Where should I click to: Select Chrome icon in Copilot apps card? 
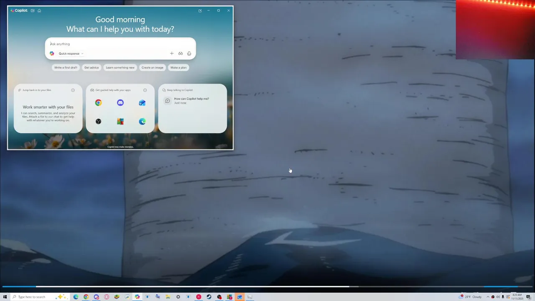click(98, 103)
